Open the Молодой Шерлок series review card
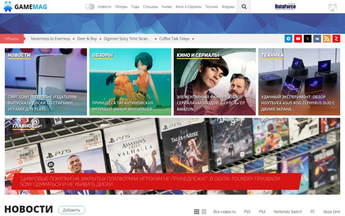The height and width of the screenshot is (216, 345). pyautogui.click(x=215, y=82)
